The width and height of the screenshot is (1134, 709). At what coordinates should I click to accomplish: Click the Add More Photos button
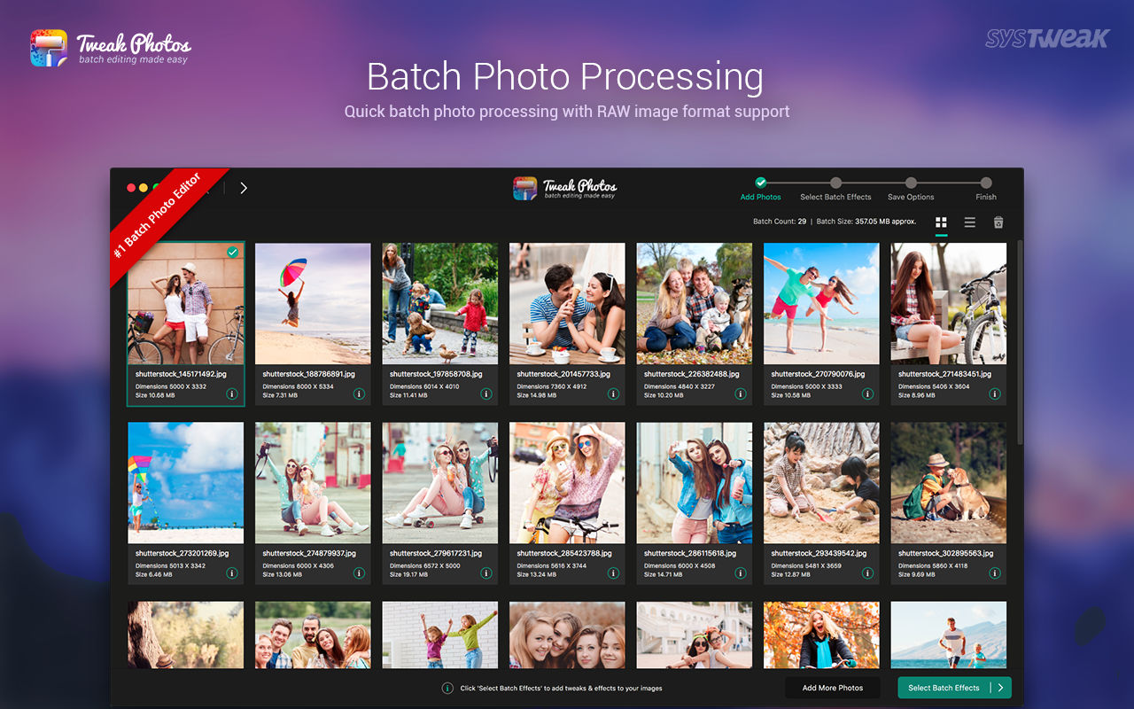pyautogui.click(x=833, y=688)
